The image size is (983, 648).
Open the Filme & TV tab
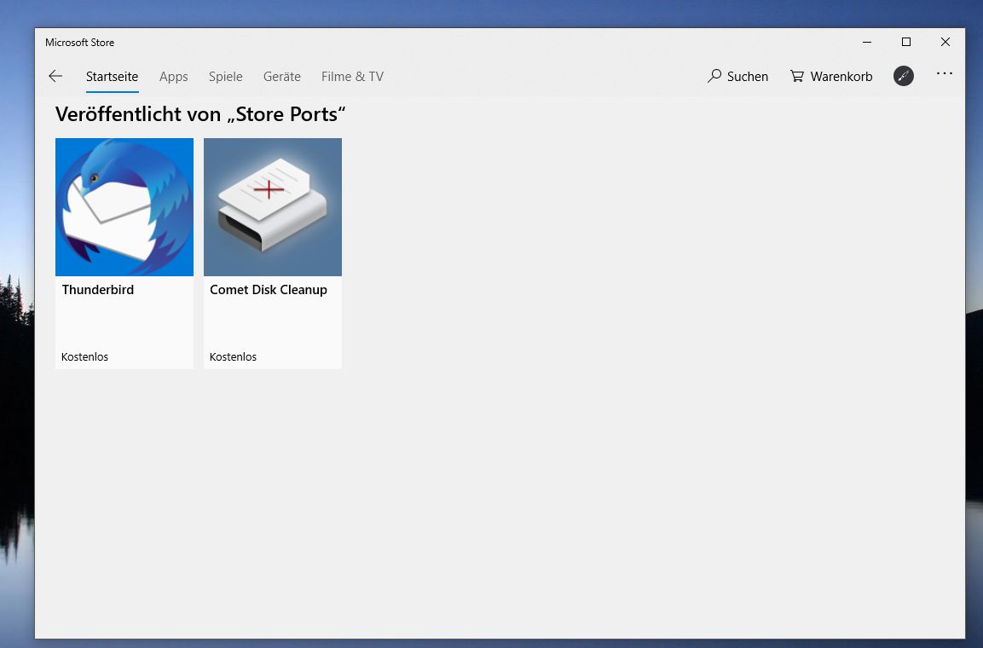[x=352, y=77]
